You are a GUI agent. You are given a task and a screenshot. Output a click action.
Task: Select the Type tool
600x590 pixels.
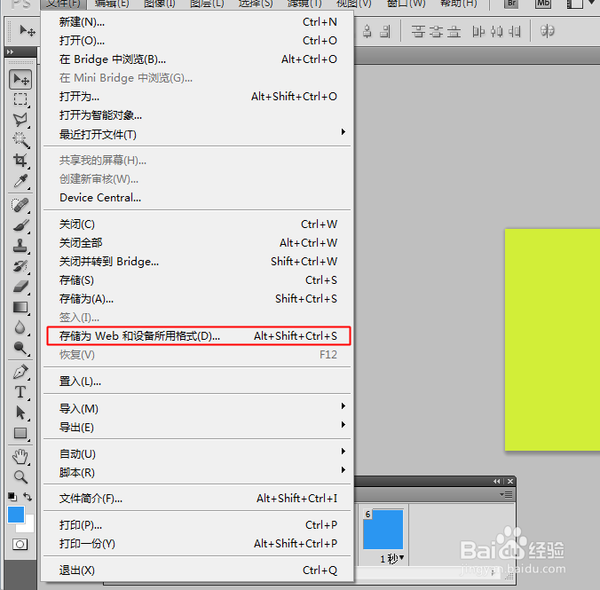pos(20,392)
